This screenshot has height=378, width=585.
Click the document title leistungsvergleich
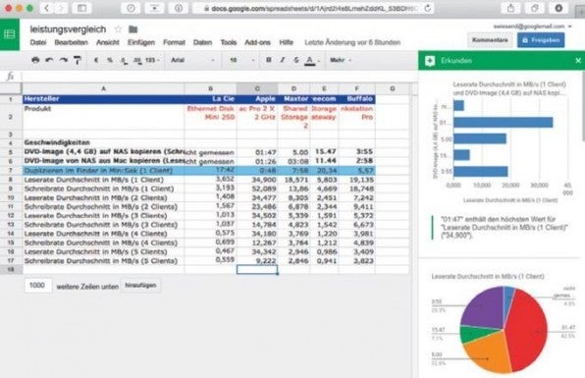(x=68, y=29)
